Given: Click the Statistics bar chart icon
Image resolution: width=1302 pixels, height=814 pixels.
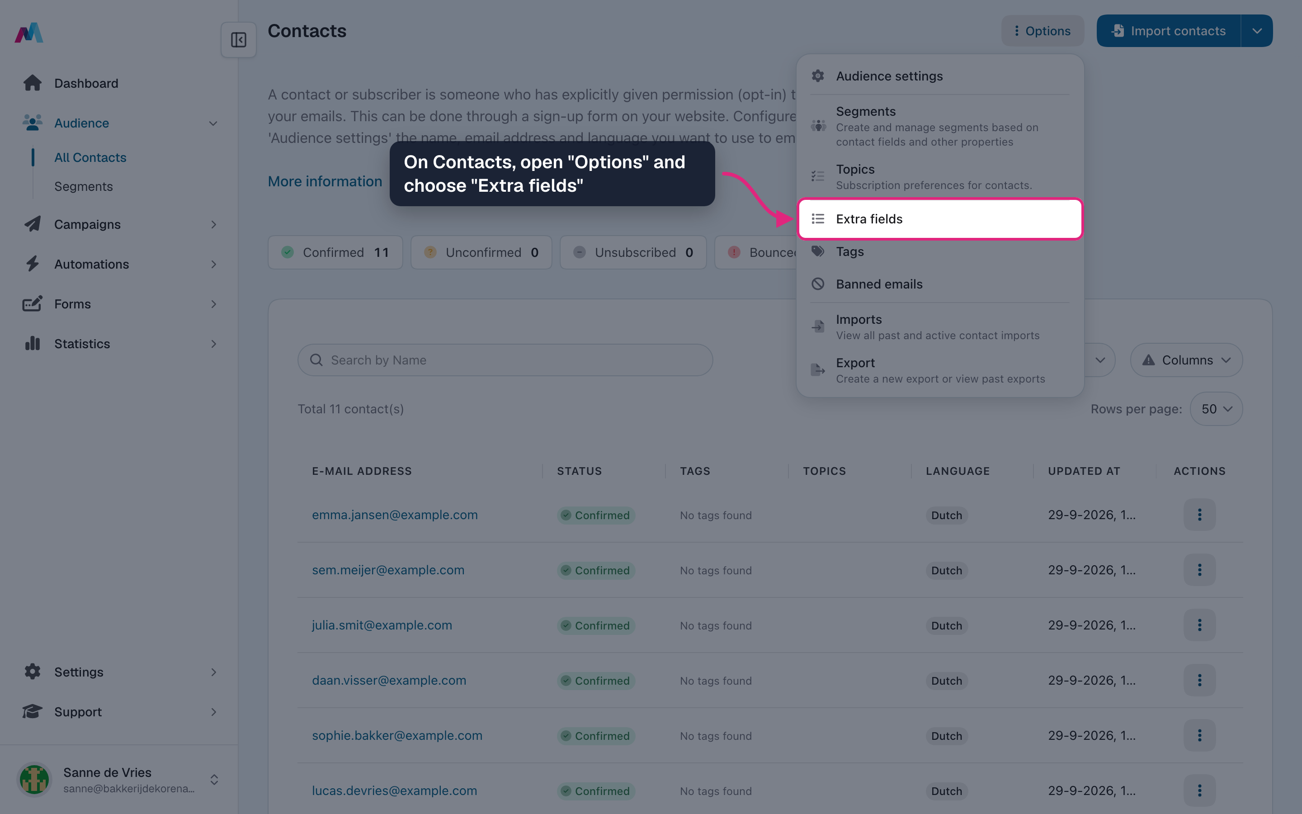Looking at the screenshot, I should point(32,344).
